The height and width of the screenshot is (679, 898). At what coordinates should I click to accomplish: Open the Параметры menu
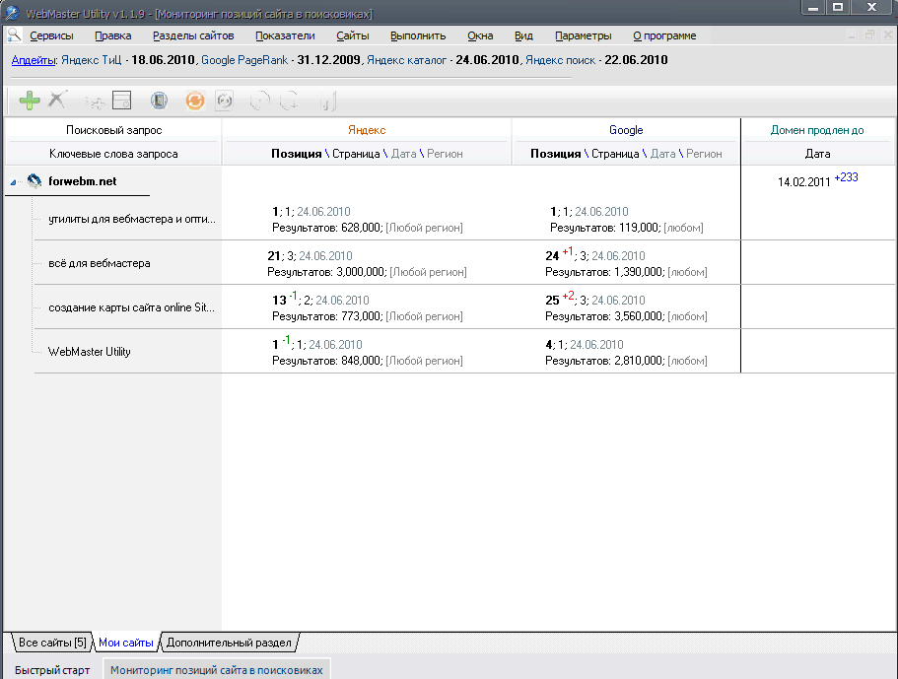[x=583, y=35]
